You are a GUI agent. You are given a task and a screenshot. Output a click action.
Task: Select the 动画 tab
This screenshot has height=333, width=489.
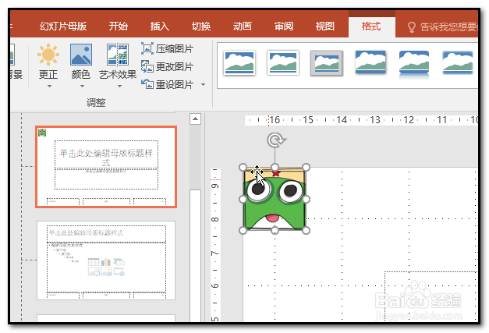coord(243,27)
